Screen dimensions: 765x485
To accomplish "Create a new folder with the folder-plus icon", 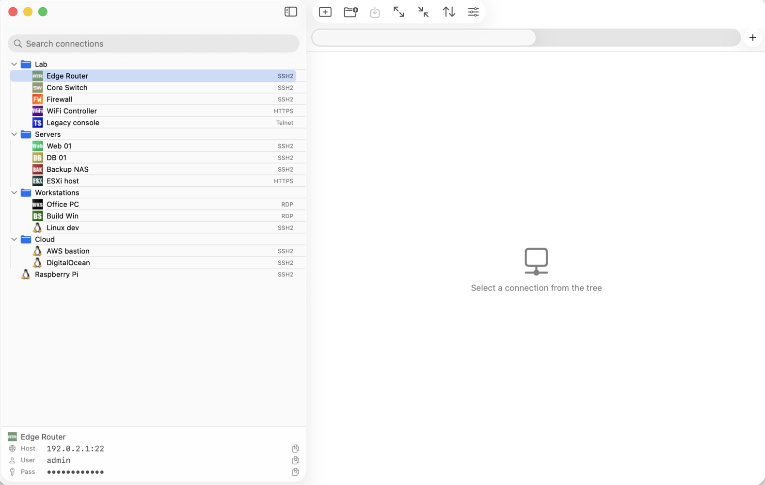I will pos(351,12).
